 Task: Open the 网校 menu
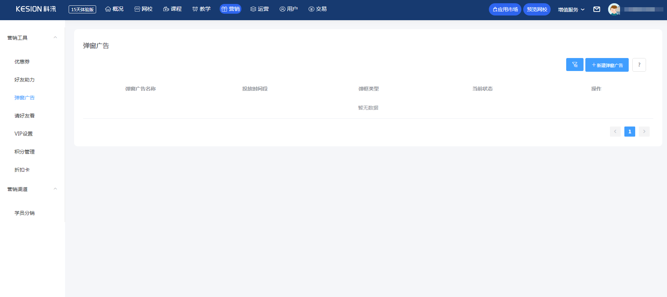pos(143,9)
